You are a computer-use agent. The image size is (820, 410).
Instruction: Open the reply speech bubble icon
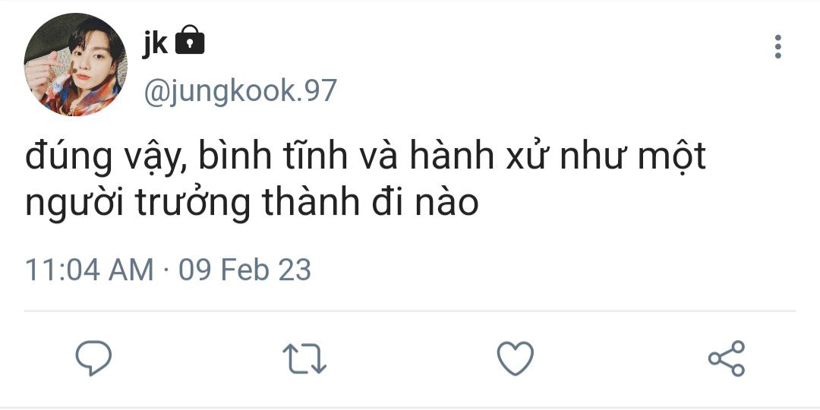click(x=93, y=358)
